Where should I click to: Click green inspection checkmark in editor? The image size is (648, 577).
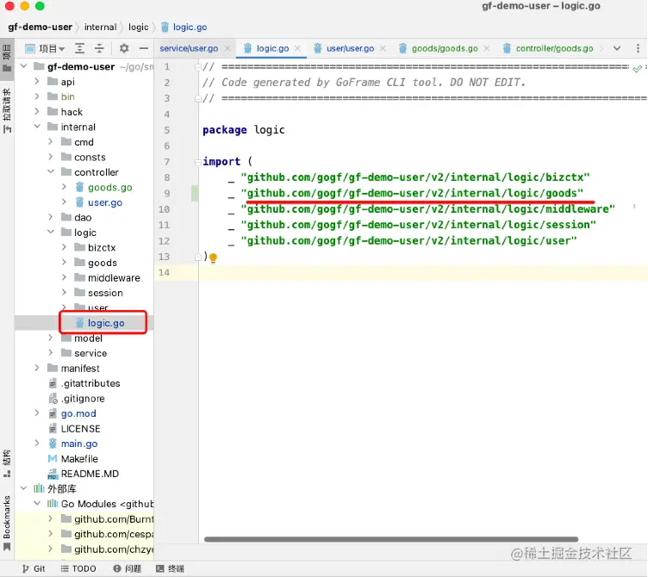pyautogui.click(x=638, y=68)
